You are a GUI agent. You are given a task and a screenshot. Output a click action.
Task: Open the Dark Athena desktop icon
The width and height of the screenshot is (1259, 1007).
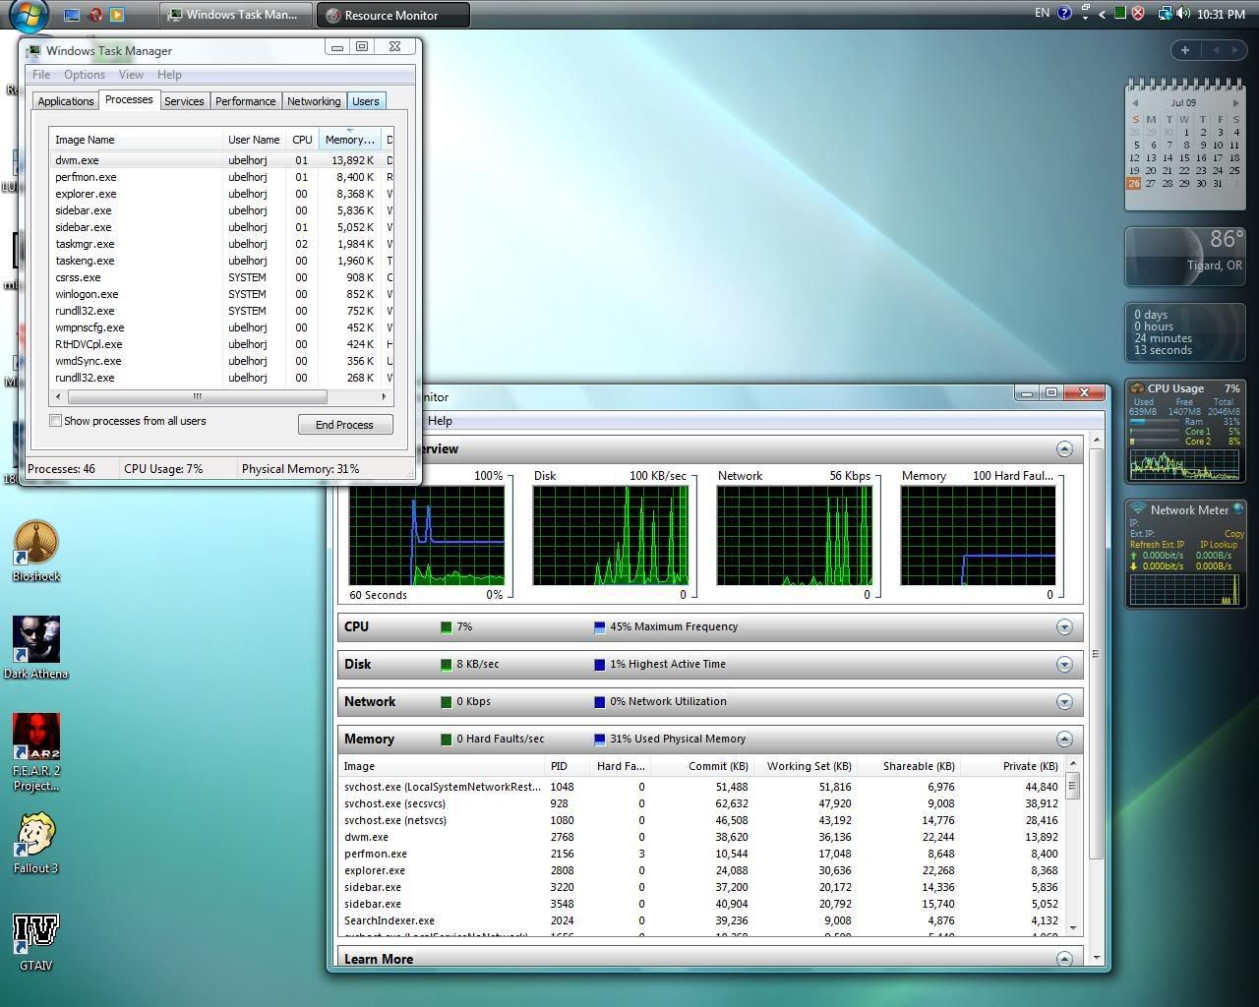click(36, 641)
